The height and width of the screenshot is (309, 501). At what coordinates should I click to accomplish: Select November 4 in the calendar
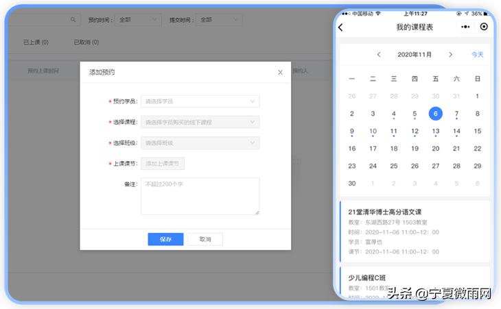[x=394, y=114]
